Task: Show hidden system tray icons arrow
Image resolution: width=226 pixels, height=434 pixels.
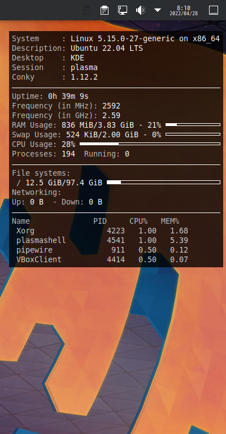Action: point(158,10)
